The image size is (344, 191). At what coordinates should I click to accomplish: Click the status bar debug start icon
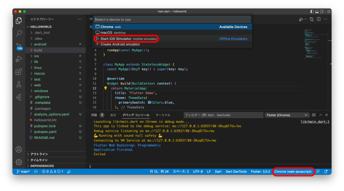pos(69,172)
